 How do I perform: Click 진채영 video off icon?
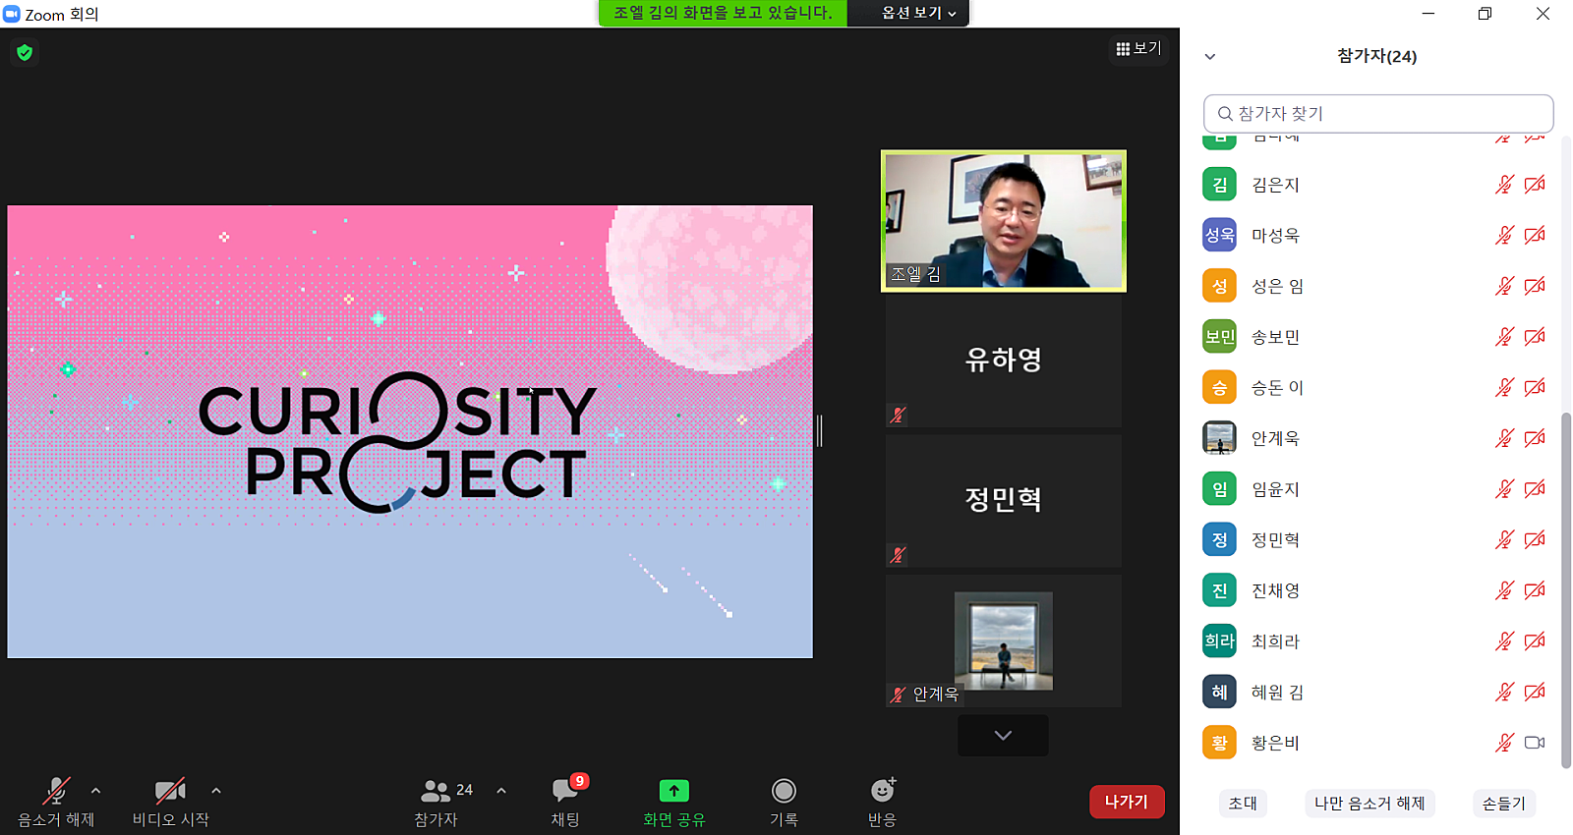tap(1535, 590)
